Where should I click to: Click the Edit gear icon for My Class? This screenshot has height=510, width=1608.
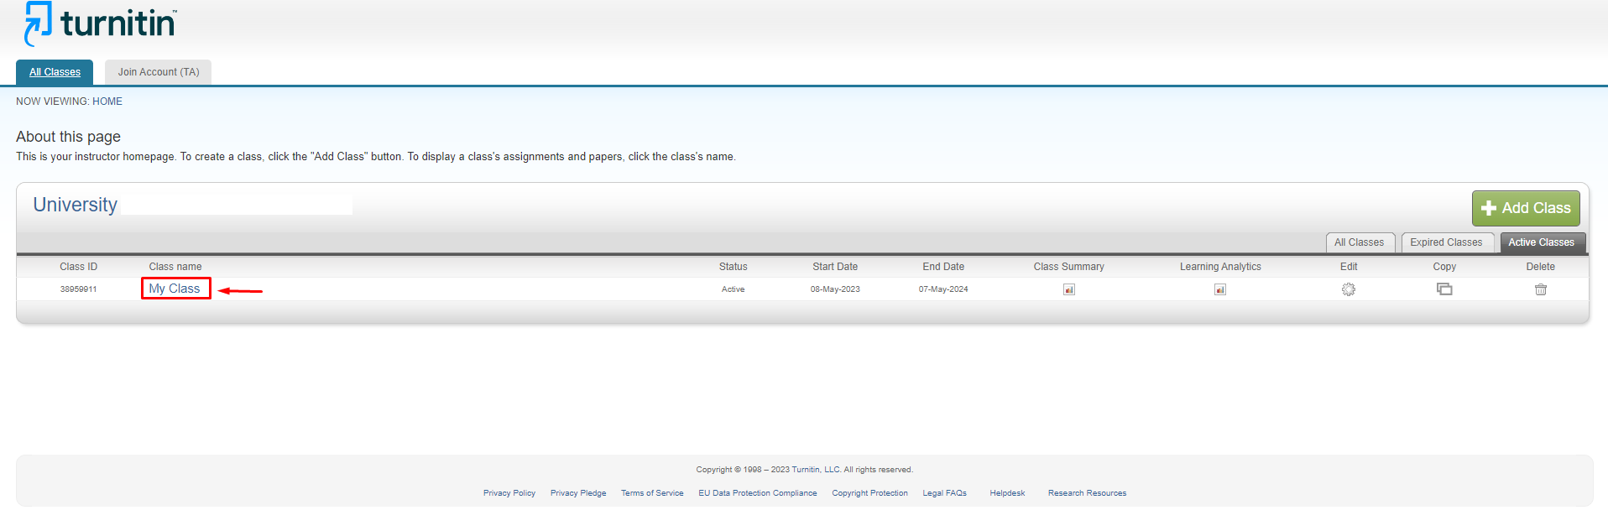point(1348,289)
